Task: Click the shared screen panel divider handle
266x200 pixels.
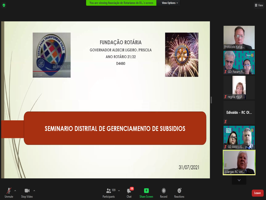Action: [x=211, y=100]
